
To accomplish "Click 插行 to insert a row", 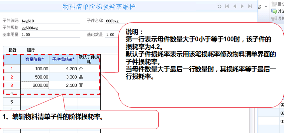I will (13, 50).
